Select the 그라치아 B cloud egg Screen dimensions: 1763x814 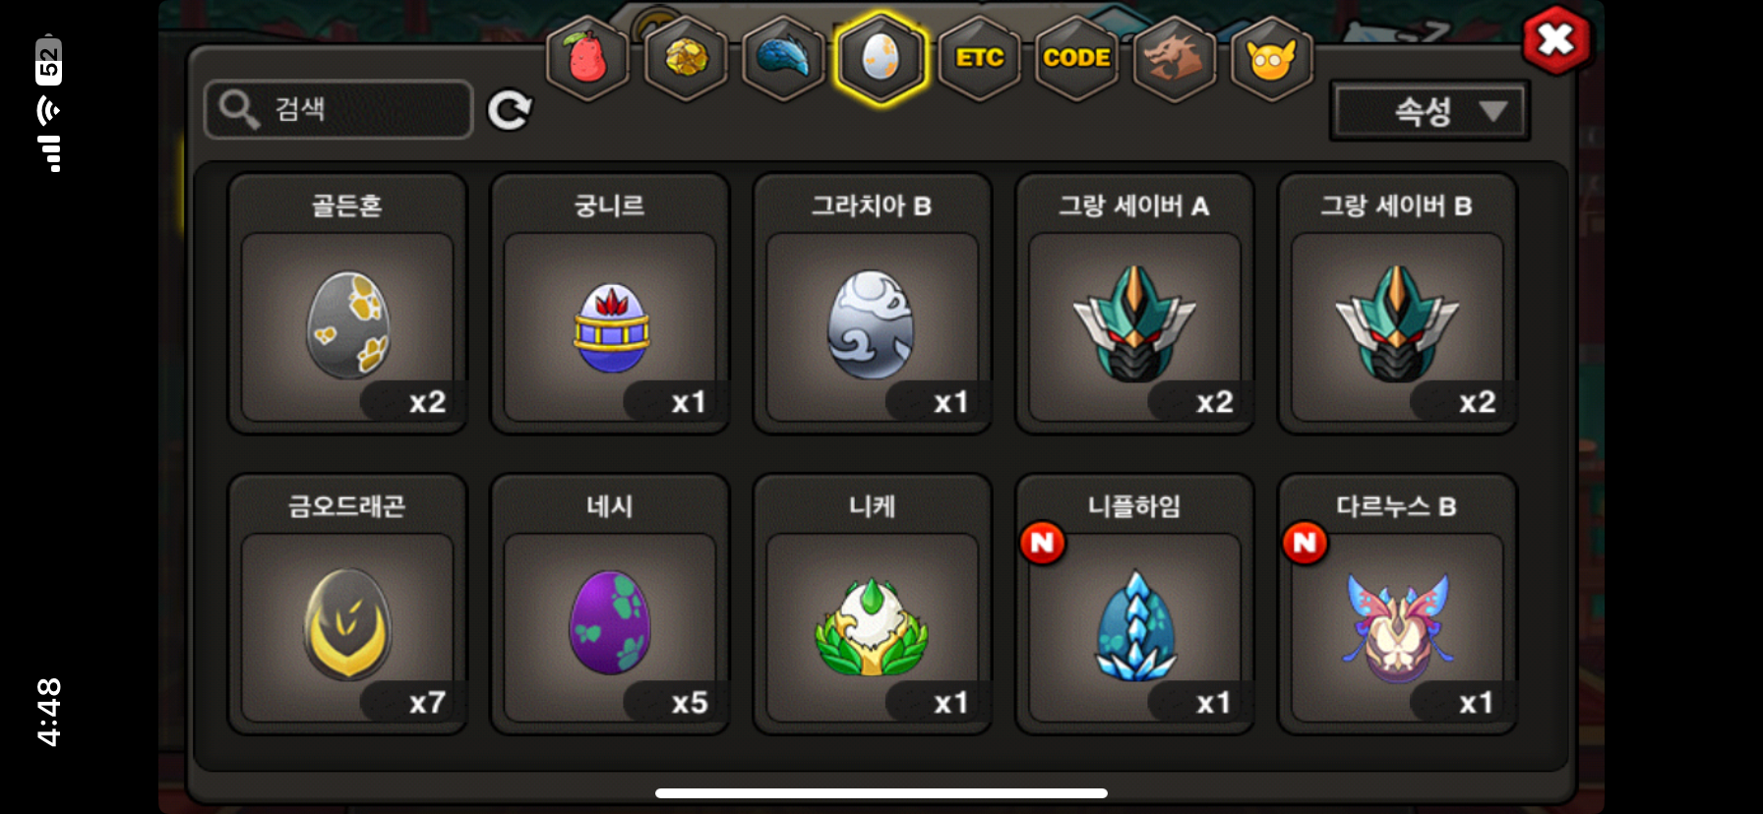point(873,304)
